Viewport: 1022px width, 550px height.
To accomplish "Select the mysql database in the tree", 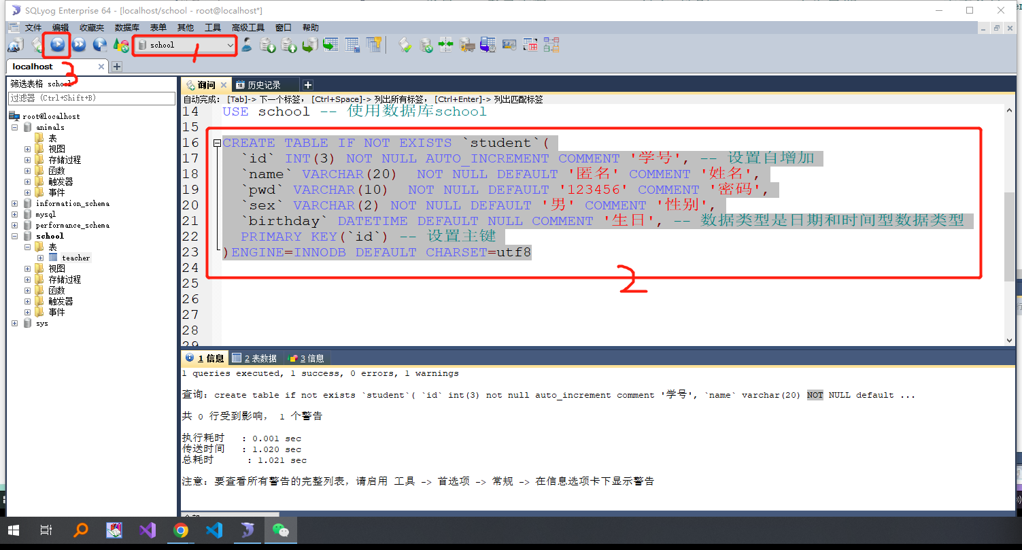I will pos(46,214).
